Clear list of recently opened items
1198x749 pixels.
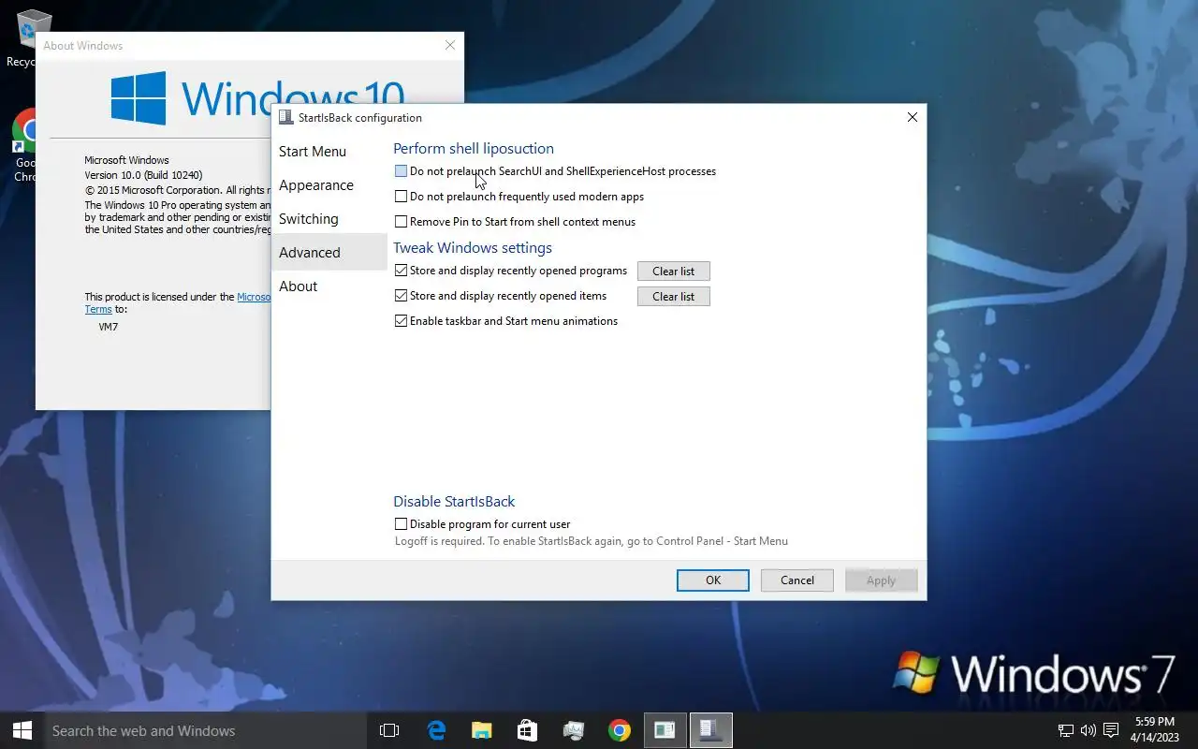674,297
